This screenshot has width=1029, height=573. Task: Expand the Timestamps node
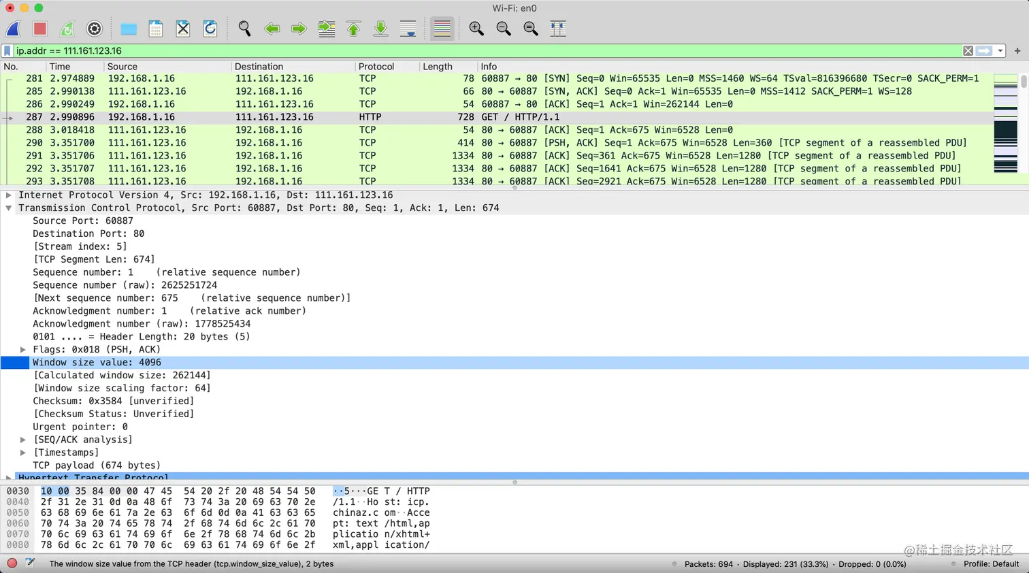23,453
